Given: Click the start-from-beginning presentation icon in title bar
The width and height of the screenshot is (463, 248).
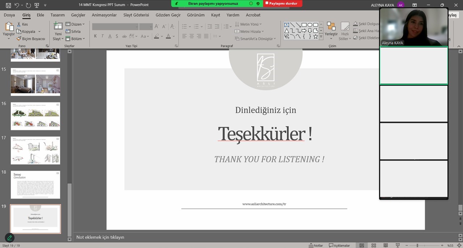Looking at the screenshot, I should (38, 5).
